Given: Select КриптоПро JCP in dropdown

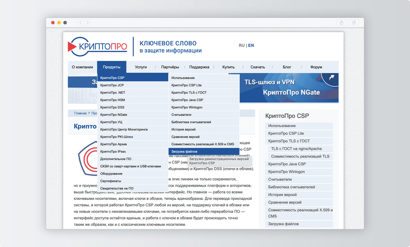Looking at the screenshot, I should tap(133, 85).
